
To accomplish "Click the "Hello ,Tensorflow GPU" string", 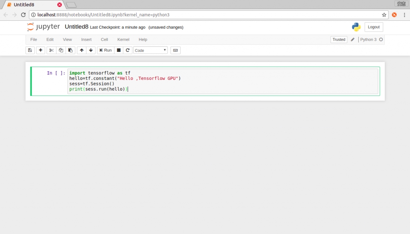I will (x=148, y=78).
